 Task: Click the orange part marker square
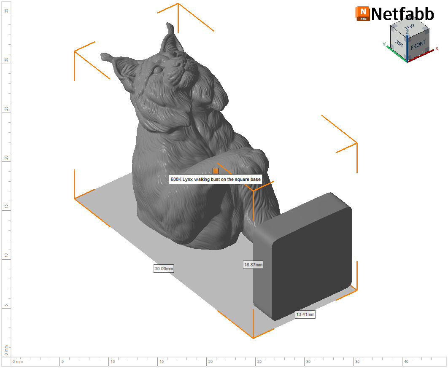pos(216,171)
